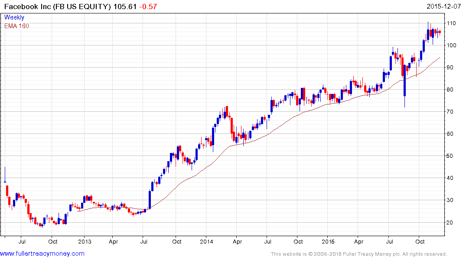Click the 90 price axis label
The height and width of the screenshot is (260, 466).
coord(450,68)
